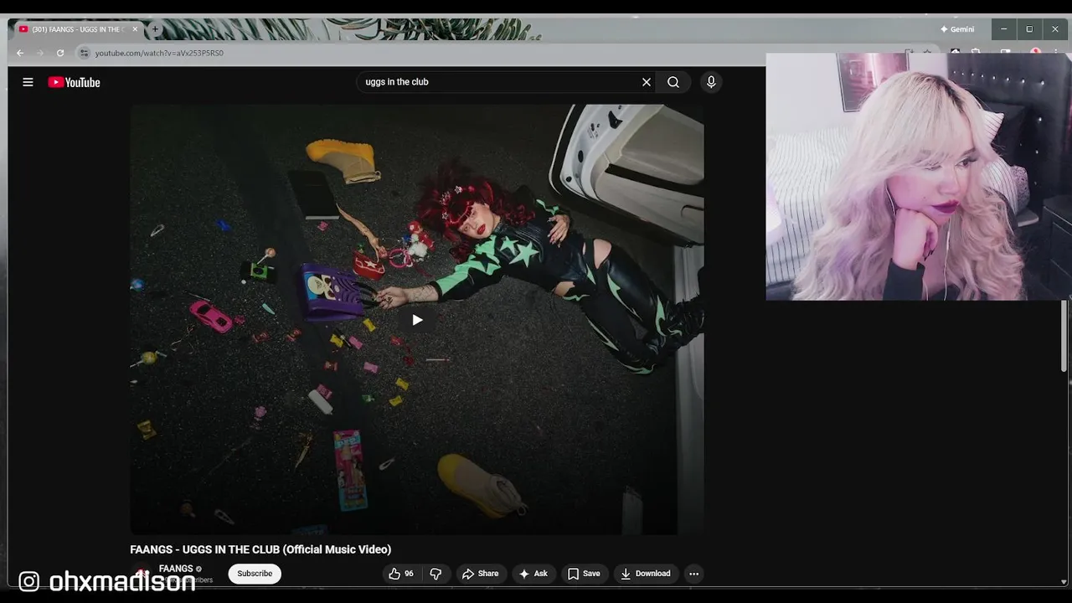This screenshot has height=603, width=1072.
Task: View site information icon in address bar
Action: [x=84, y=53]
